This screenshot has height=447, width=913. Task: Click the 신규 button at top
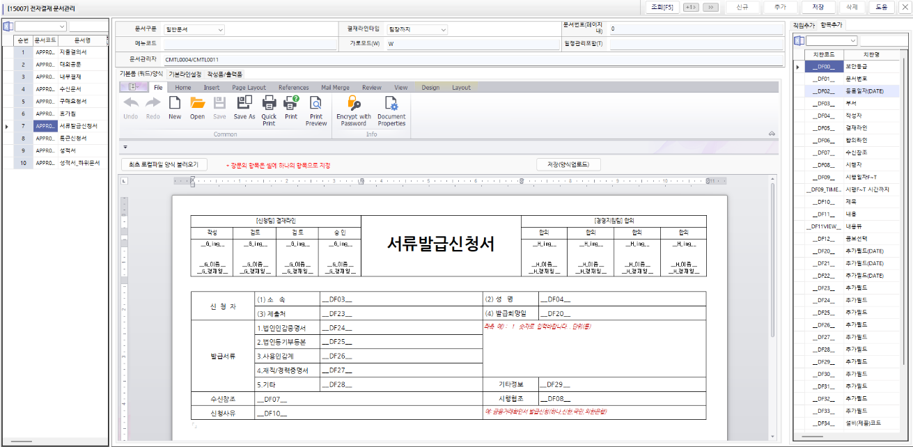click(x=742, y=7)
